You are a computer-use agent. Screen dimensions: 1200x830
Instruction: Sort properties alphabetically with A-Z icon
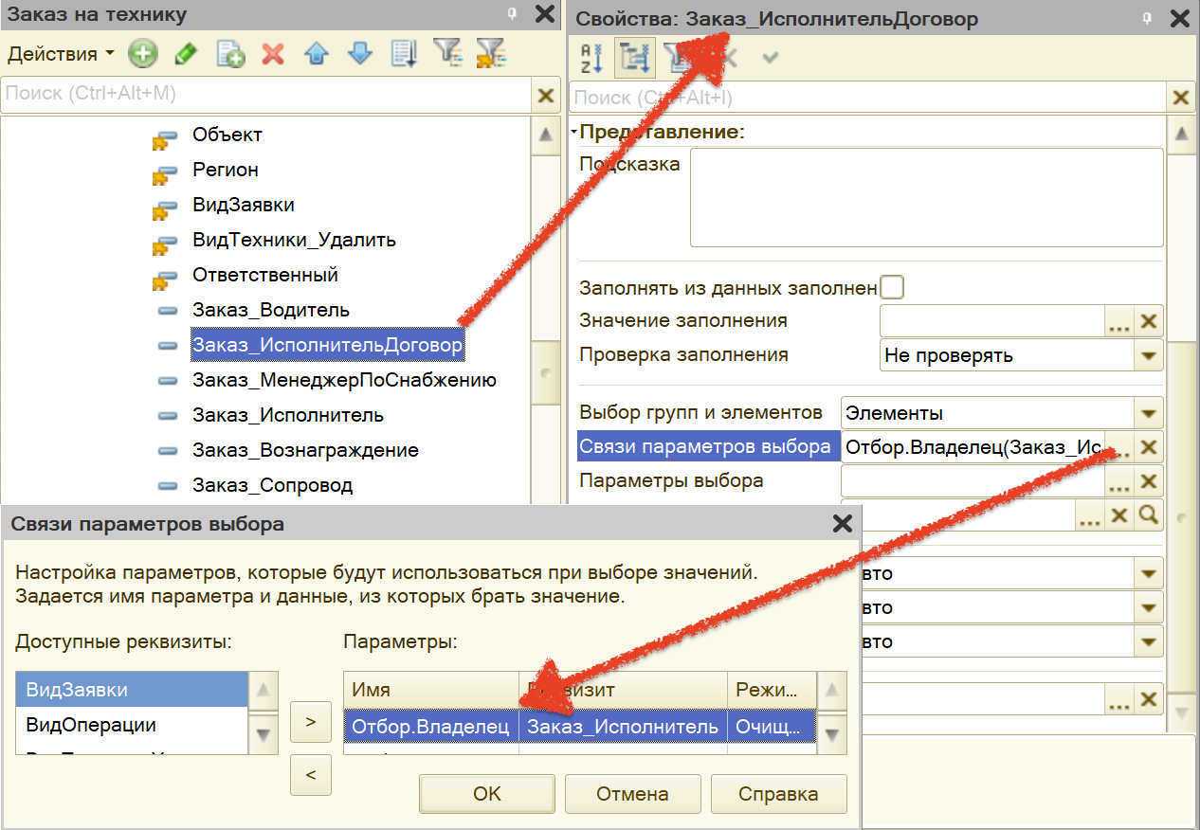[x=591, y=58]
